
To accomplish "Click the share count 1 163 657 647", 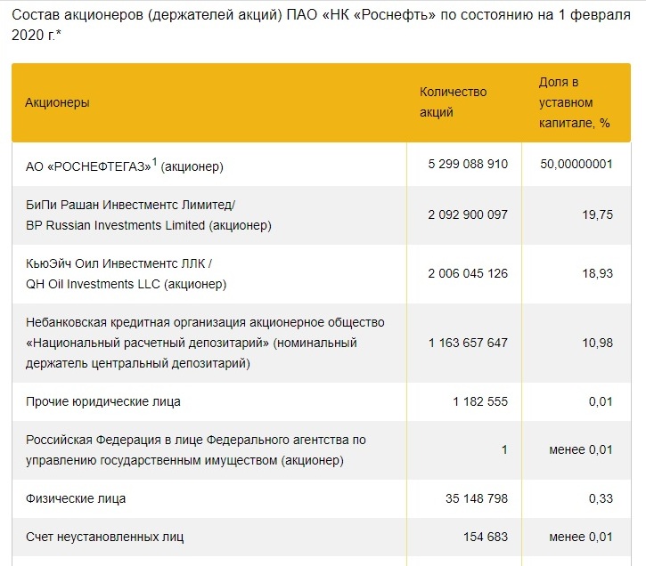I will [x=468, y=343].
